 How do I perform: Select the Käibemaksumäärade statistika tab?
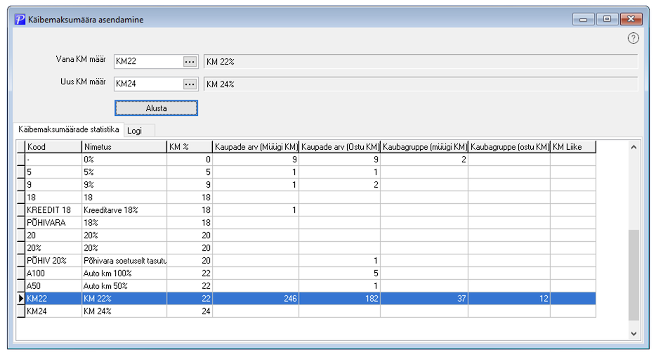[69, 130]
